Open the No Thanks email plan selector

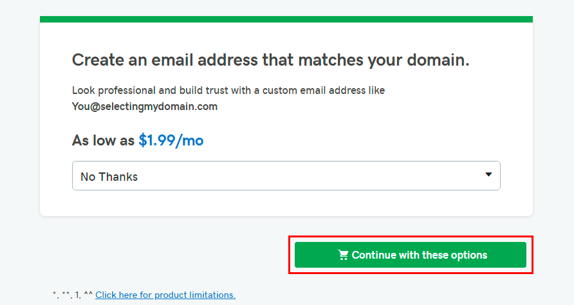click(x=286, y=176)
